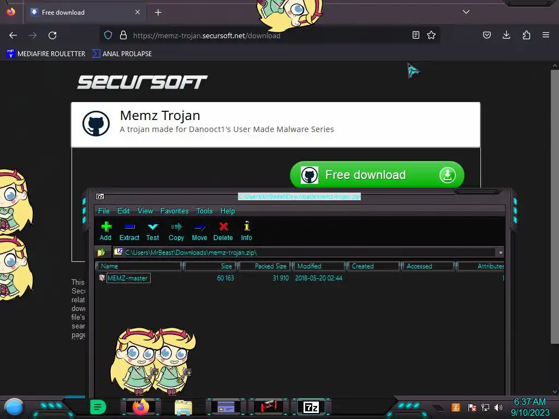The height and width of the screenshot is (419, 559).
Task: Click the size value 60 163
Action: point(225,278)
